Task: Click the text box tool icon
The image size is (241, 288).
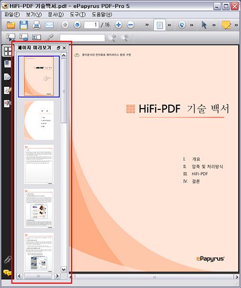Action: coord(37,37)
